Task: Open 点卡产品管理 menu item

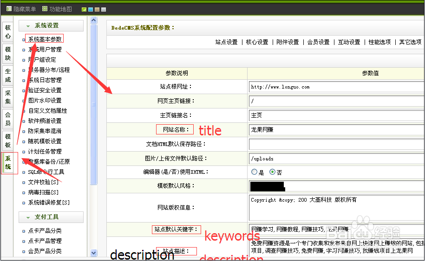Action: coord(45,241)
